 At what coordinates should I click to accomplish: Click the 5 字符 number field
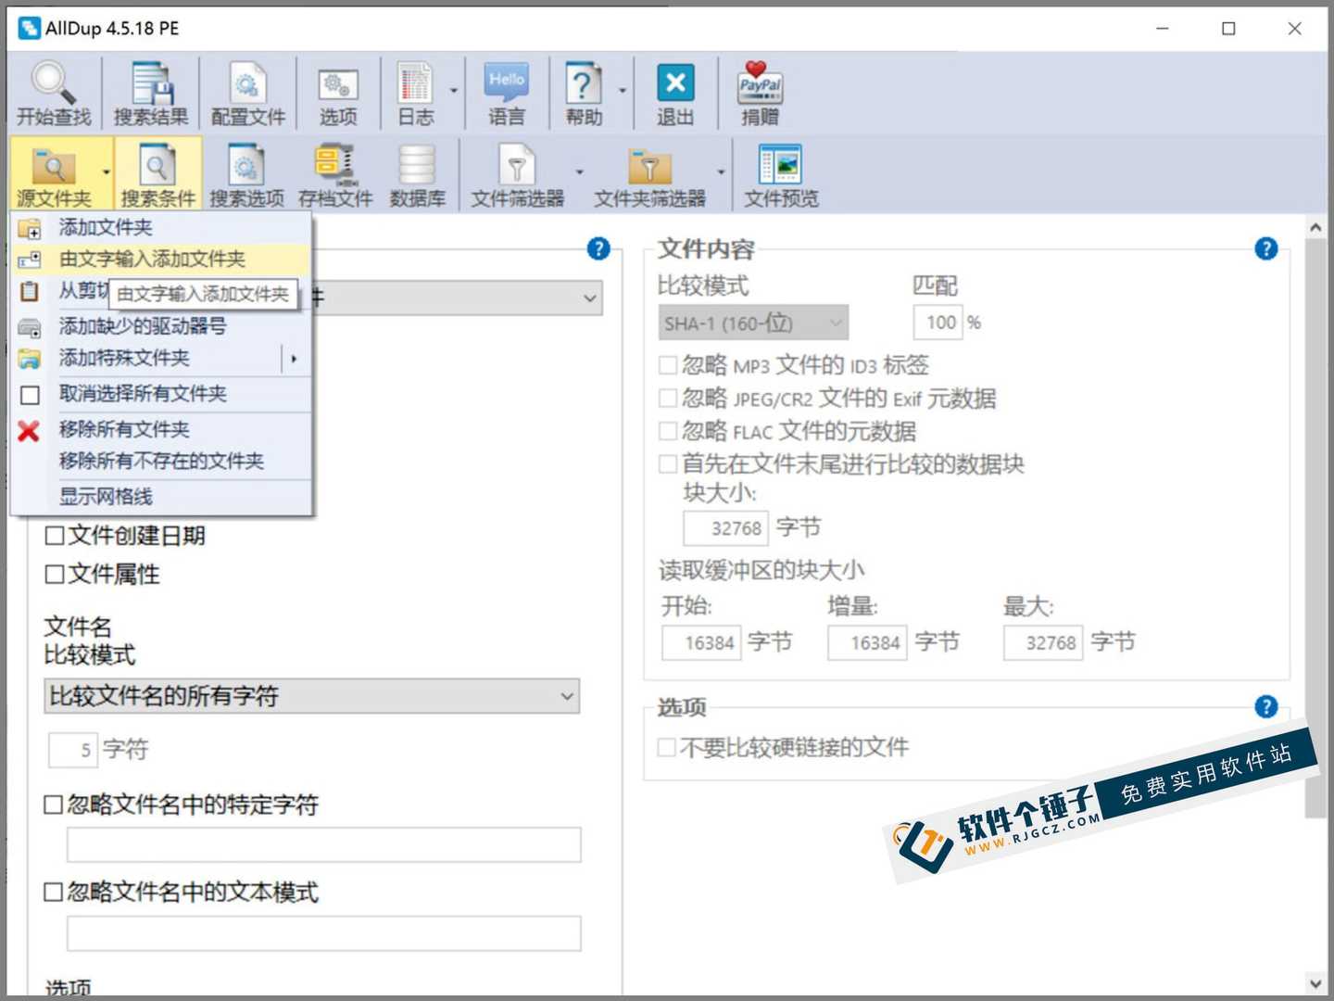(x=73, y=750)
